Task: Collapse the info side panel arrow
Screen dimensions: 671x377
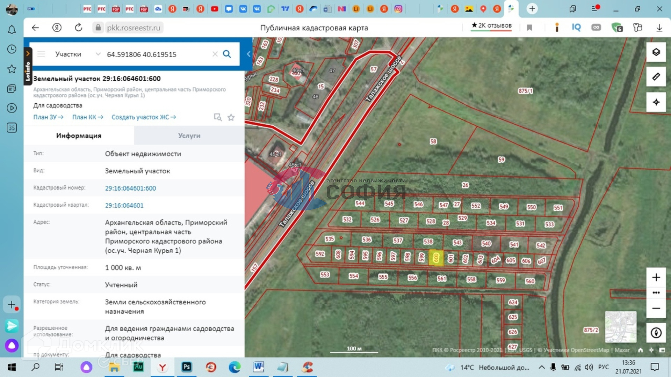Action: (248, 54)
